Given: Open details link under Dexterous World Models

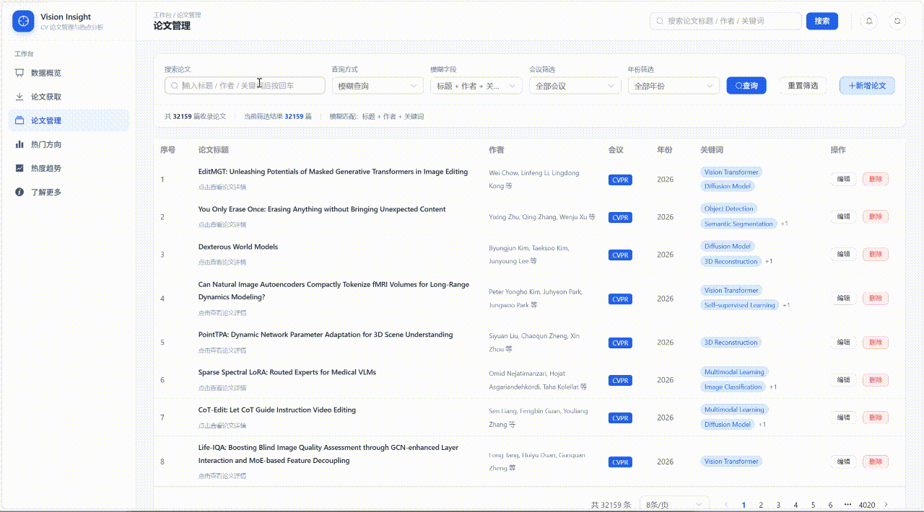Looking at the screenshot, I should [x=222, y=262].
